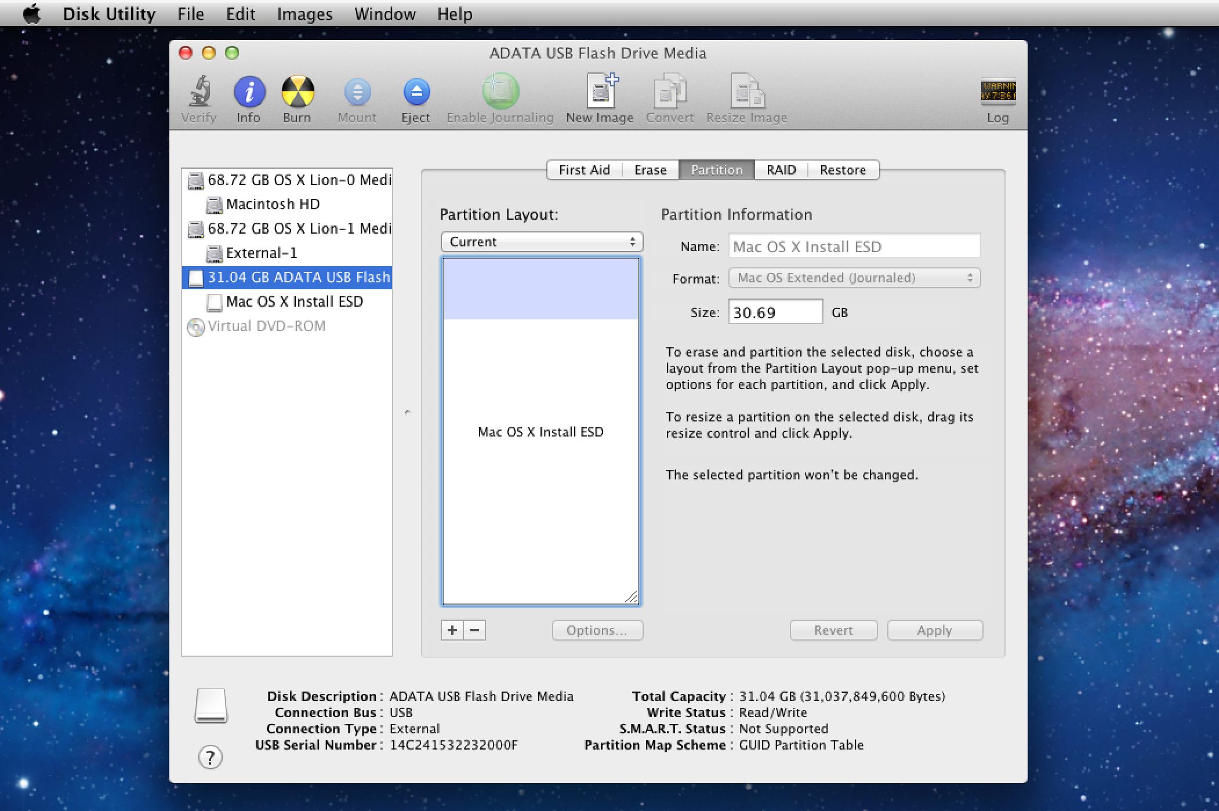Viewport: 1219px width, 811px height.
Task: Switch to Restore tab
Action: [843, 170]
